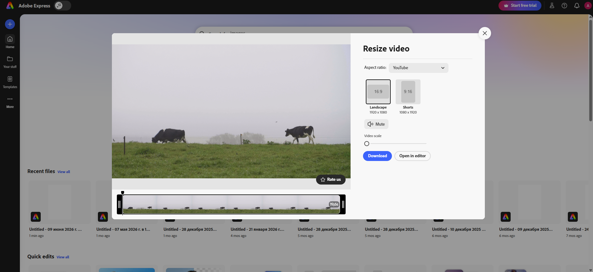
Task: Click the Quick edits heading
Action: (41, 256)
